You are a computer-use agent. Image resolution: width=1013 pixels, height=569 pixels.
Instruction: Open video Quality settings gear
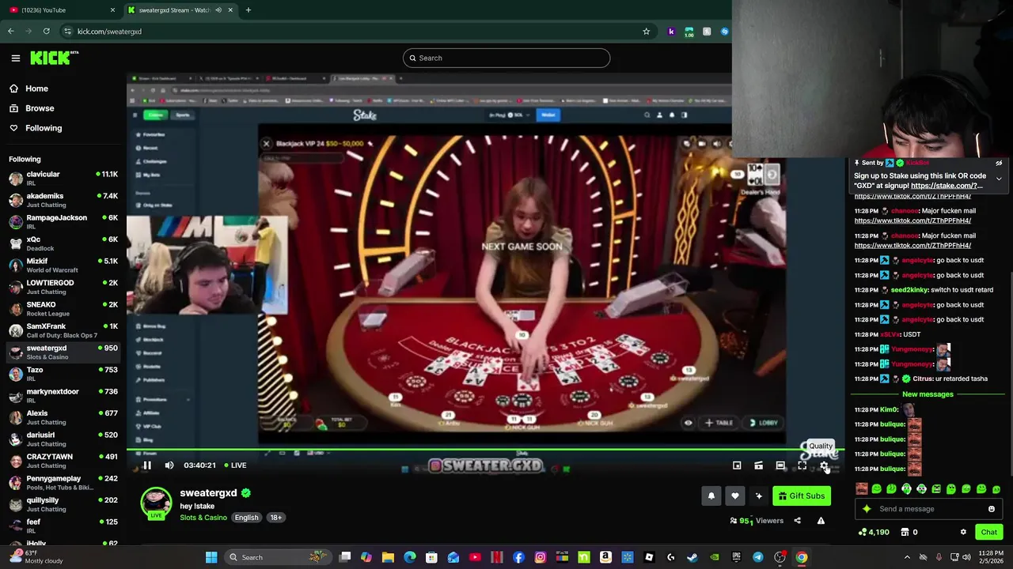tap(824, 465)
